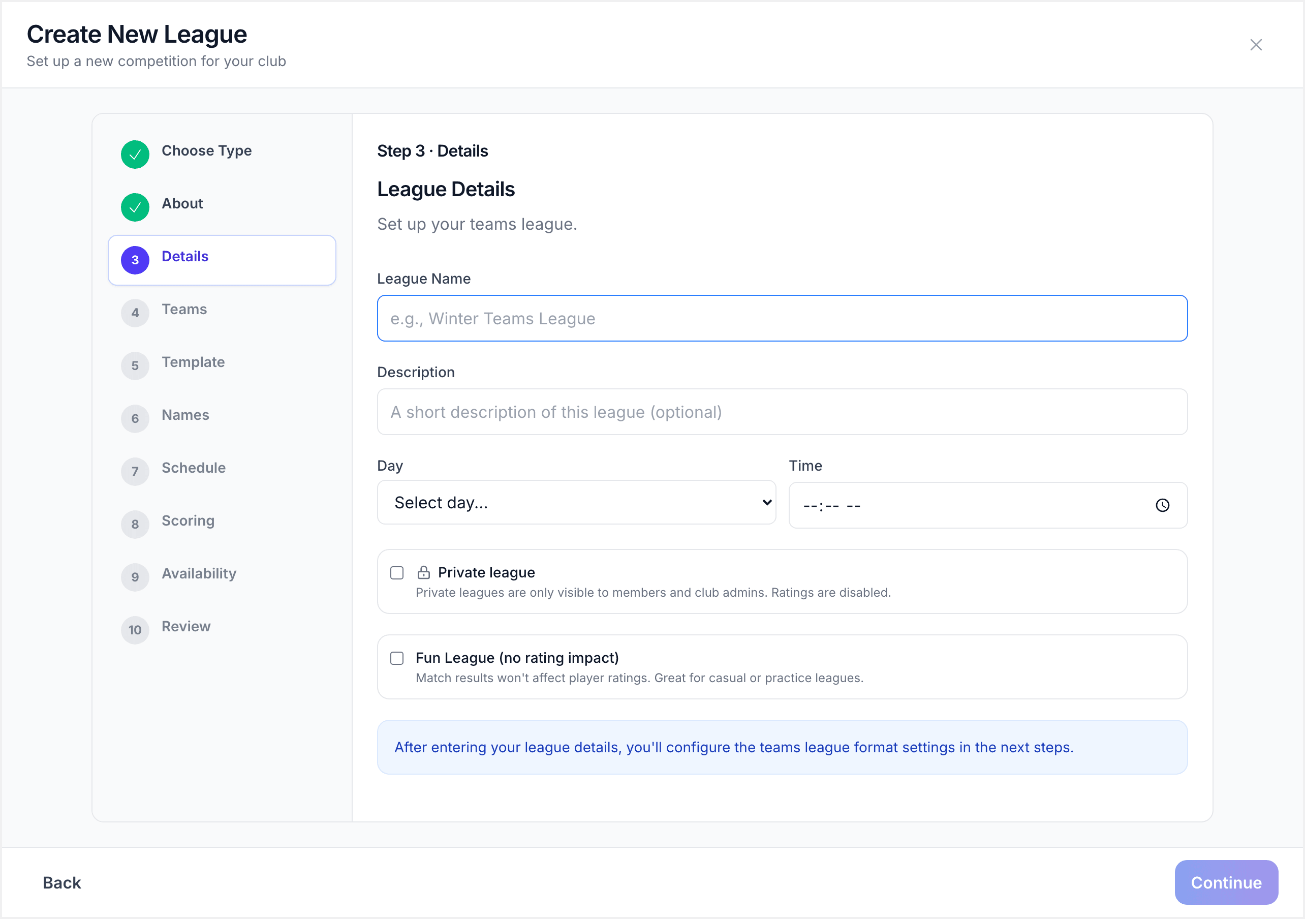
Task: Click the Continue button
Action: tap(1226, 882)
